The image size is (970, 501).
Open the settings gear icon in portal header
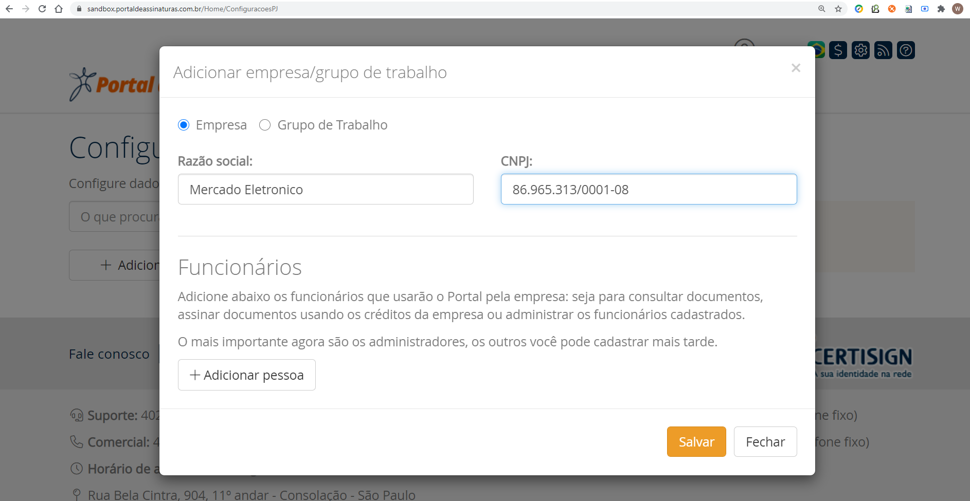(860, 50)
